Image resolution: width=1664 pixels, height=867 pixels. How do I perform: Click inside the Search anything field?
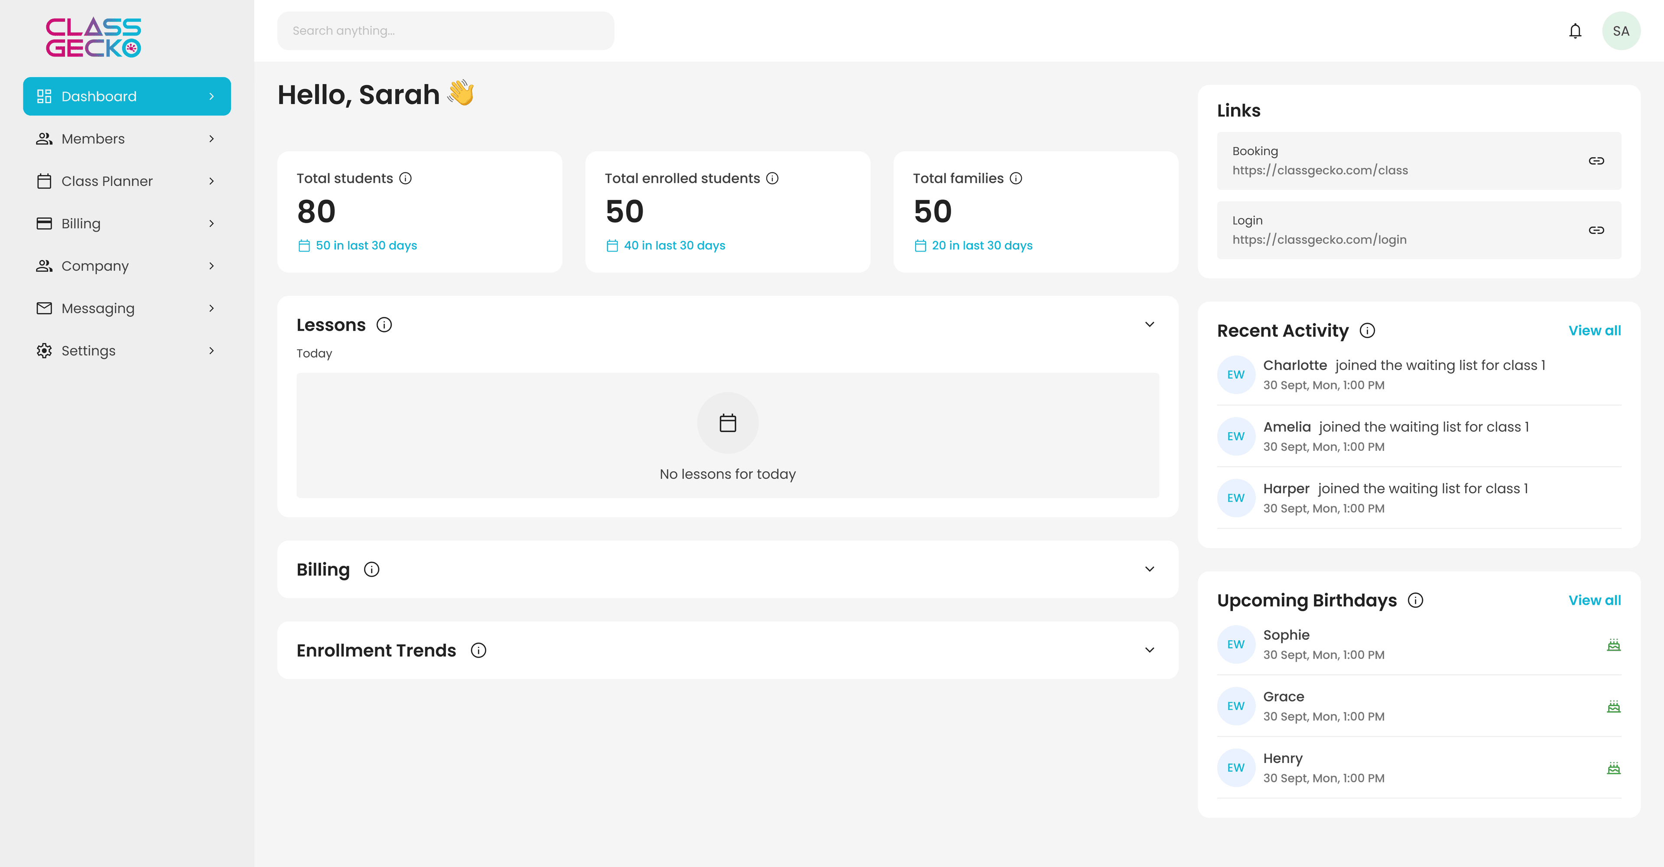(446, 30)
